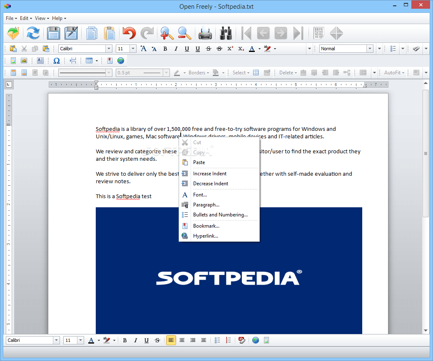Choose Decrease Indent from the context menu
The image size is (433, 361).
pyautogui.click(x=219, y=184)
